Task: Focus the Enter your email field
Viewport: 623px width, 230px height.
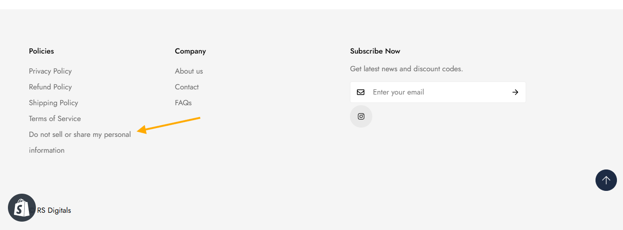Action: click(x=438, y=92)
